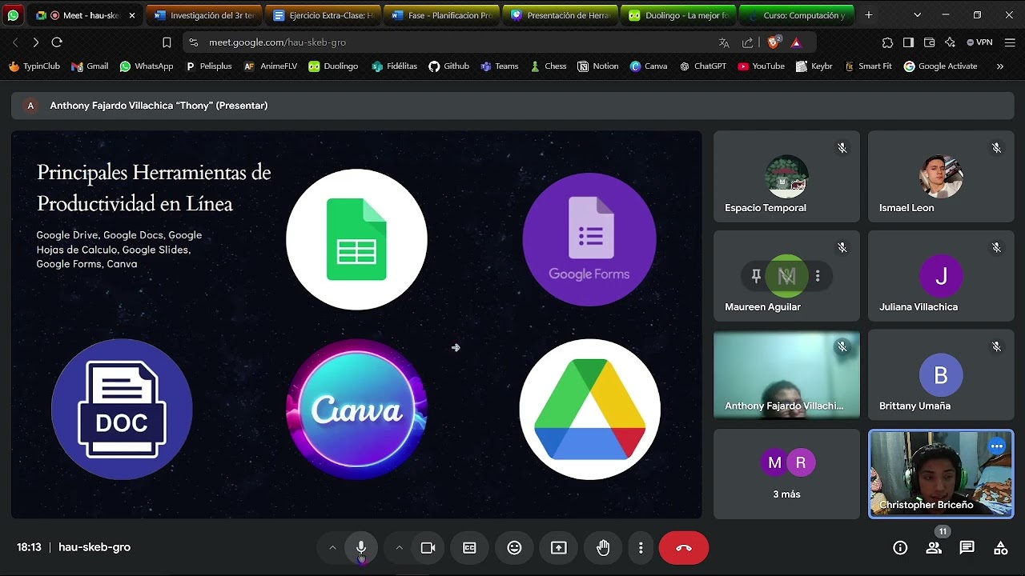The height and width of the screenshot is (576, 1025).
Task: Open TypinClub bookmark
Action: tap(34, 66)
